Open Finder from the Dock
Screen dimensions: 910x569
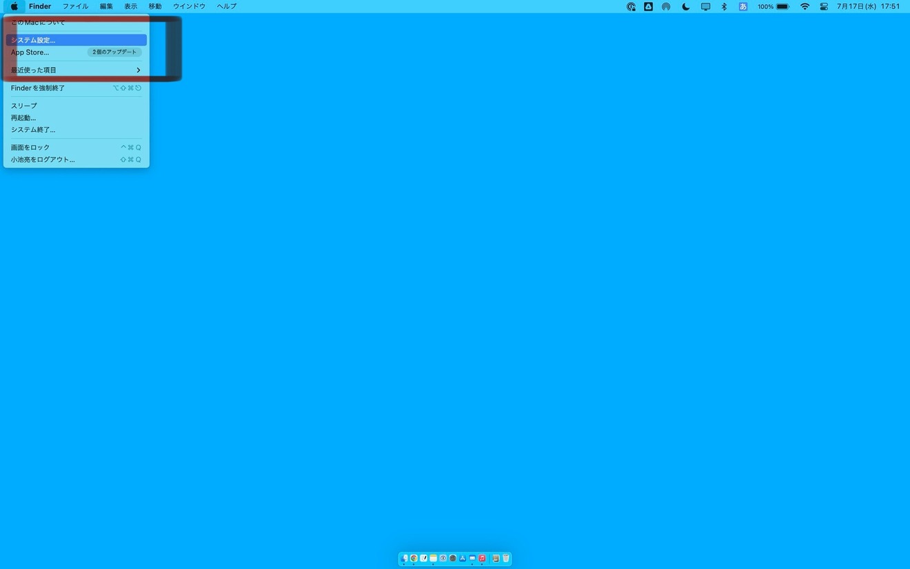[x=404, y=558]
